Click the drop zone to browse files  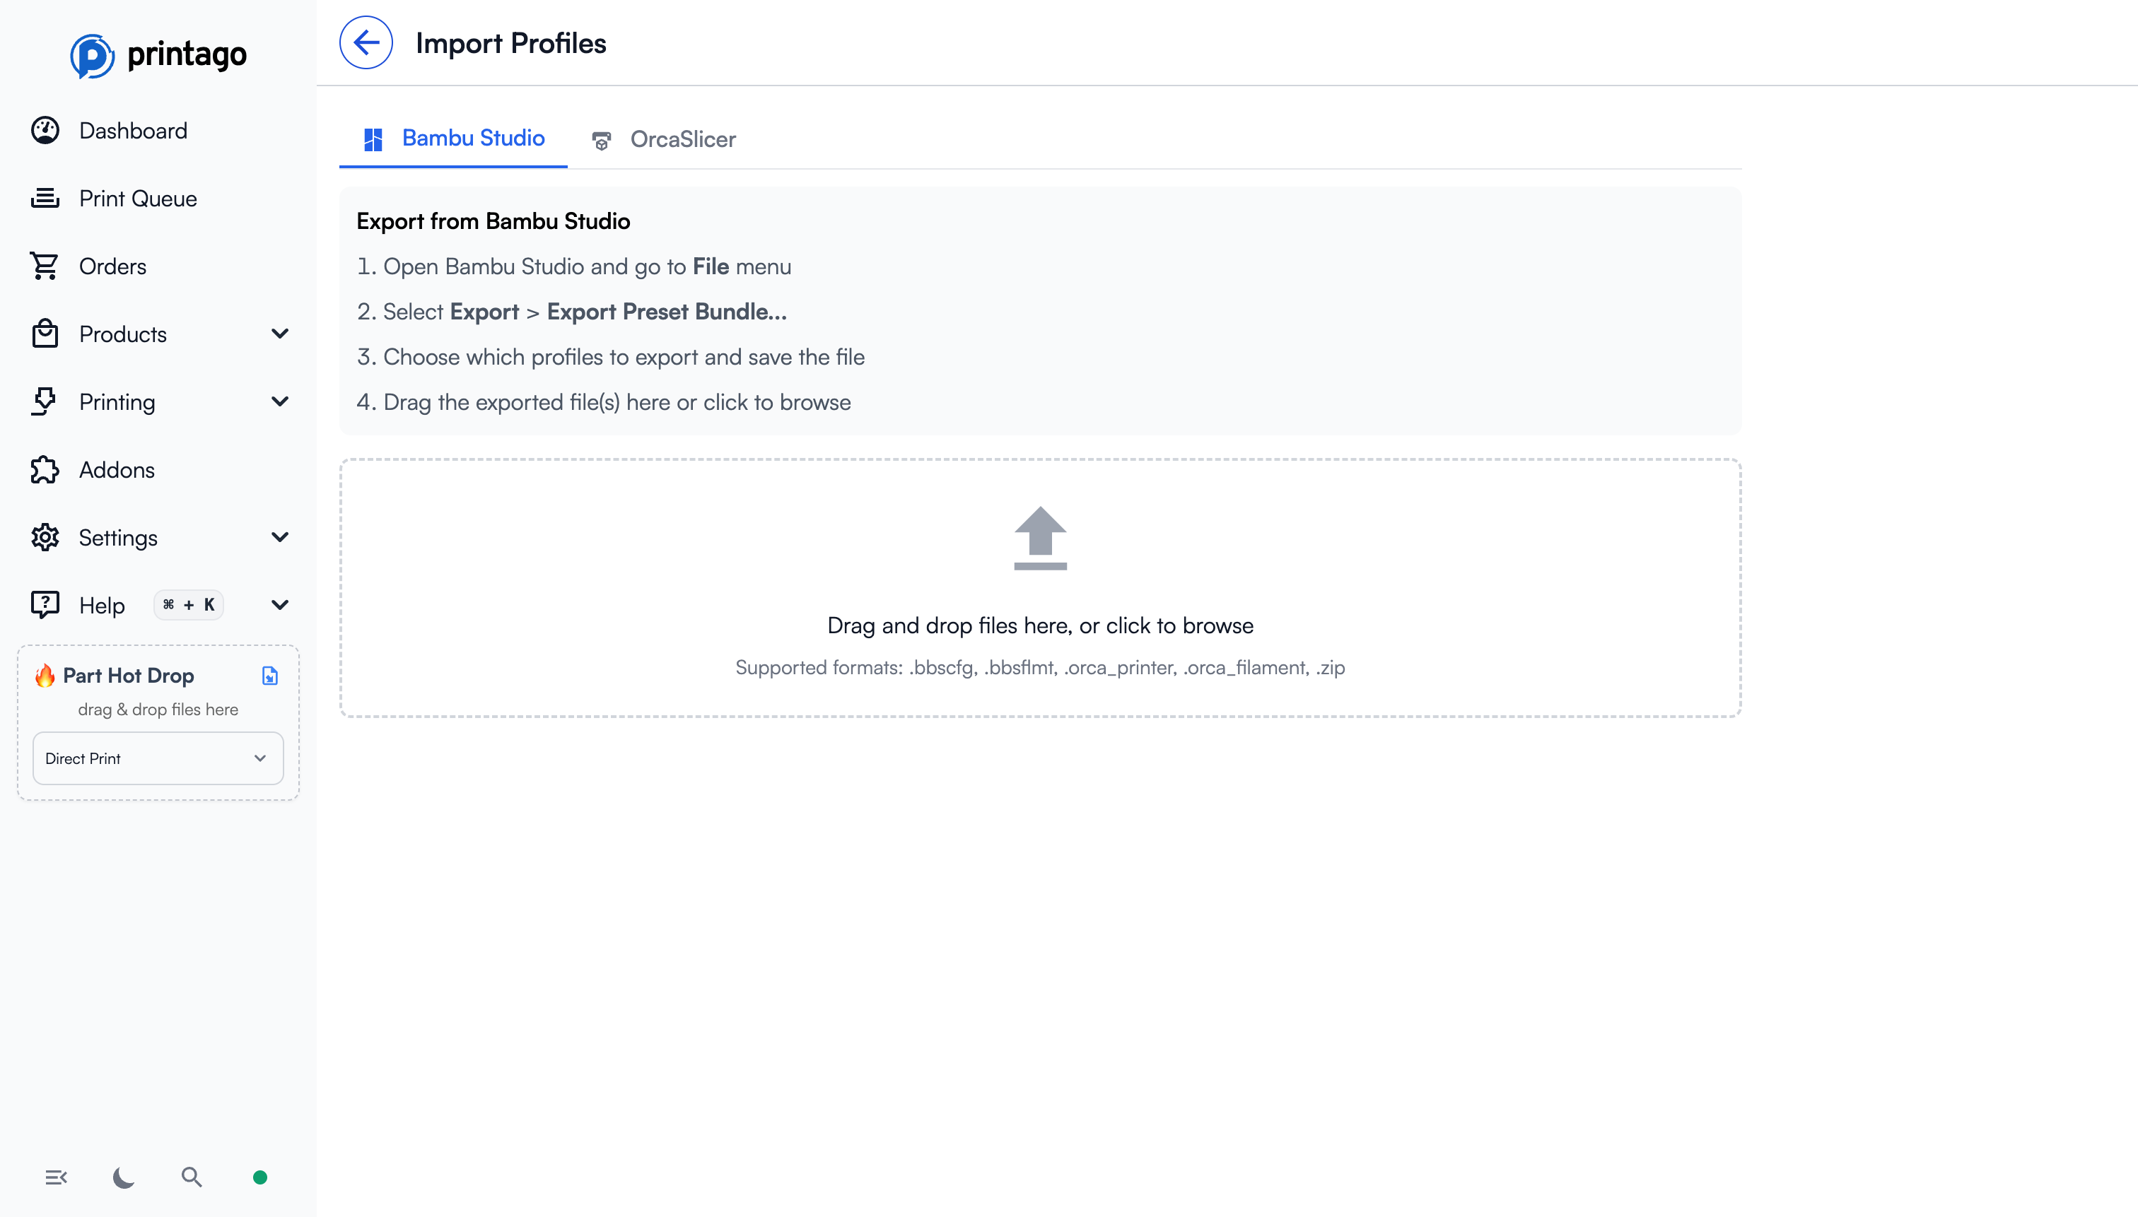pos(1039,589)
